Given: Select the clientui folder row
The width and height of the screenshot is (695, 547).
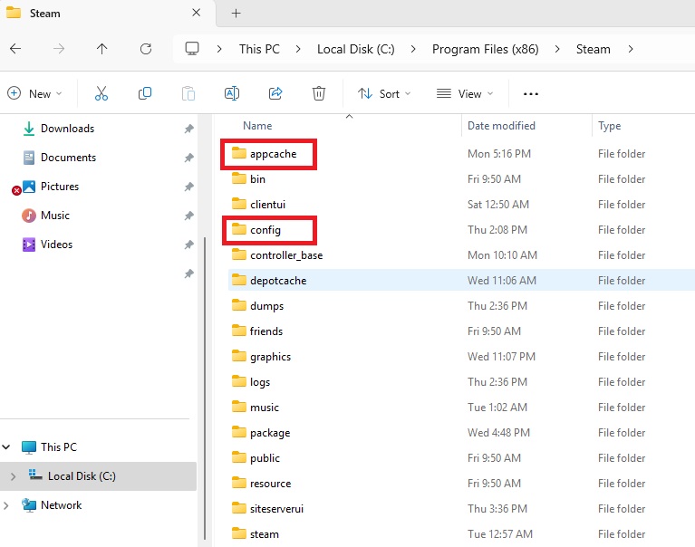Looking at the screenshot, I should (461, 204).
